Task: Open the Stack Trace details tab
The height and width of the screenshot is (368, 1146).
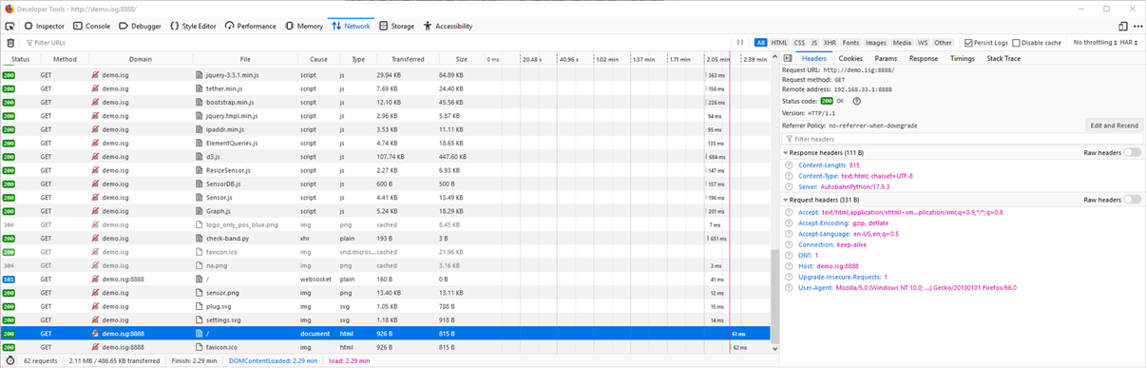Action: [1003, 59]
